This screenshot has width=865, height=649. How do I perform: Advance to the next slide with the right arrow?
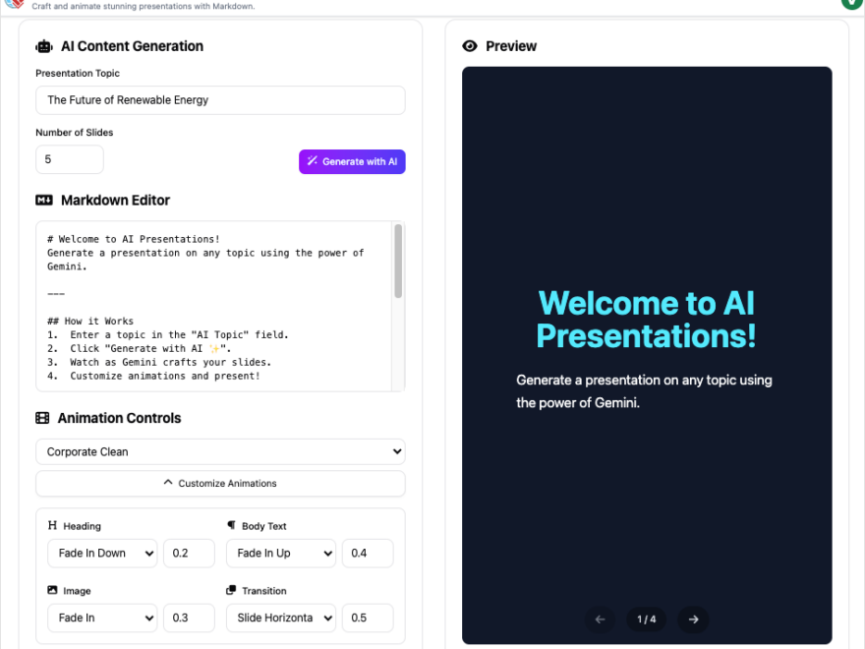pyautogui.click(x=693, y=619)
